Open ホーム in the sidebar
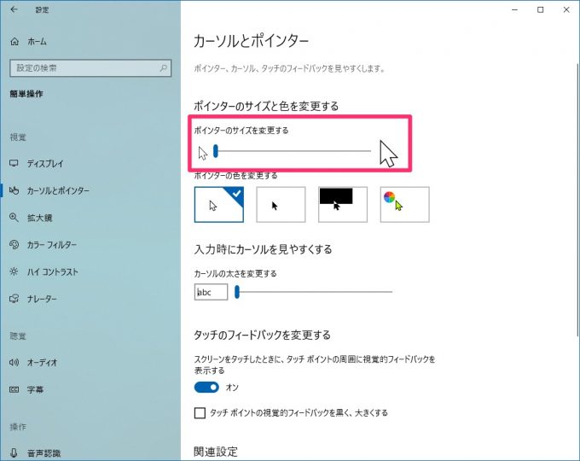The height and width of the screenshot is (461, 580). [37, 42]
